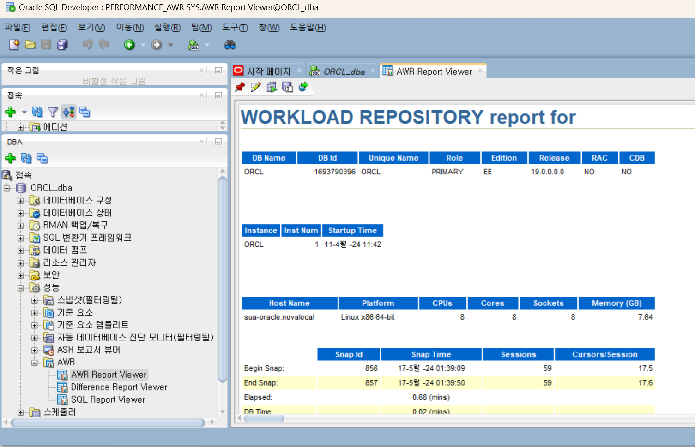Toggle the tree view button in 접속 toolbar

pyautogui.click(x=69, y=112)
